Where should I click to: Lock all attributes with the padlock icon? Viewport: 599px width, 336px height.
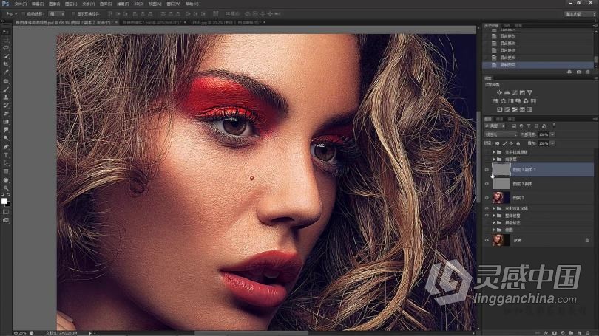coord(518,143)
